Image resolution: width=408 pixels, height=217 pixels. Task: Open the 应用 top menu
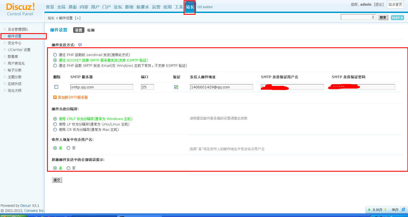coord(167,7)
